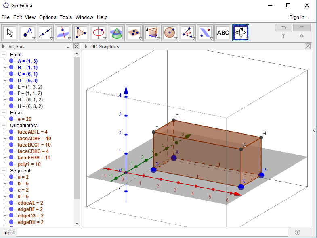
Task: Hide prism e in Algebra view
Action: pos(11,119)
